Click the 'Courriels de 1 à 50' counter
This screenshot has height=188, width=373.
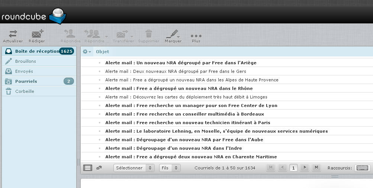[225, 168]
